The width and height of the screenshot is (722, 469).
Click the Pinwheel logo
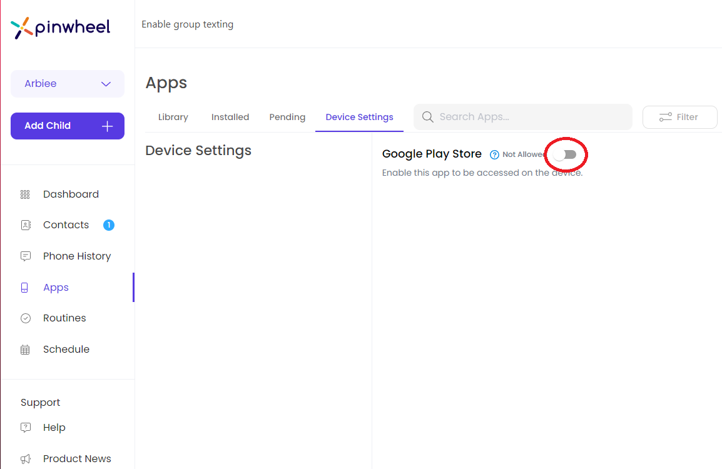(x=60, y=27)
